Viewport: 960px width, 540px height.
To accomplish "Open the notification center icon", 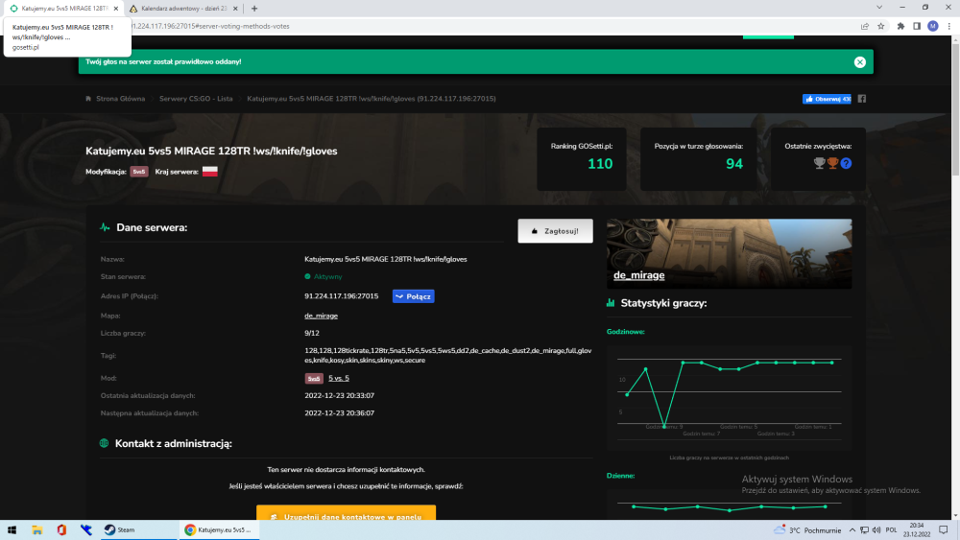I will [944, 530].
